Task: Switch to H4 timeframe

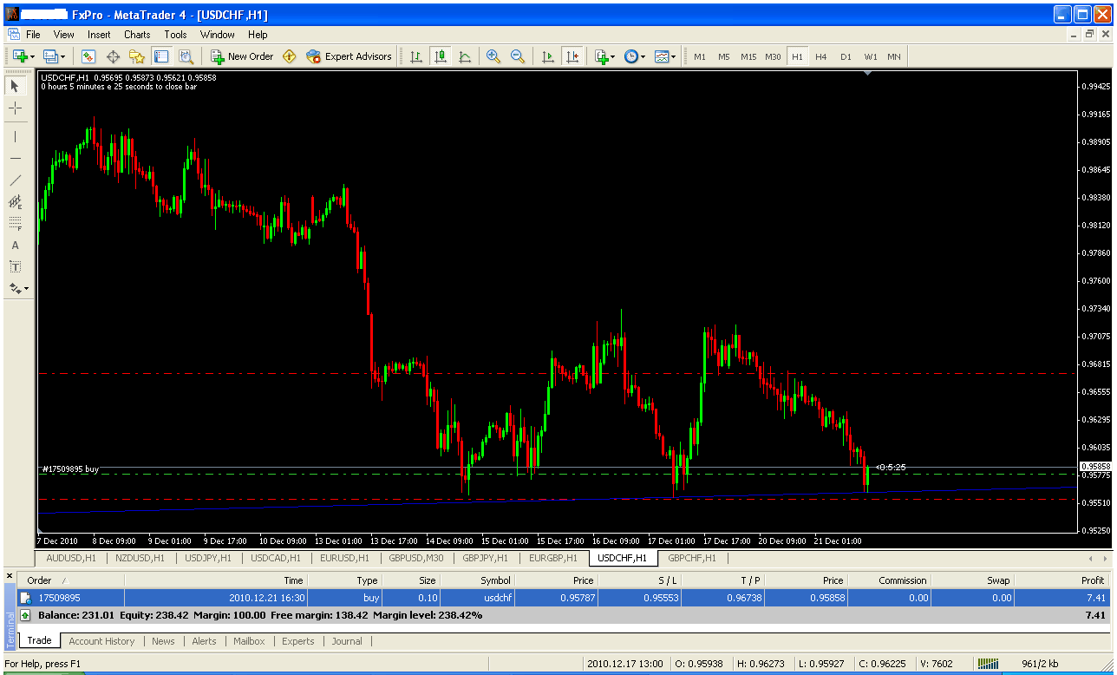Action: (821, 56)
